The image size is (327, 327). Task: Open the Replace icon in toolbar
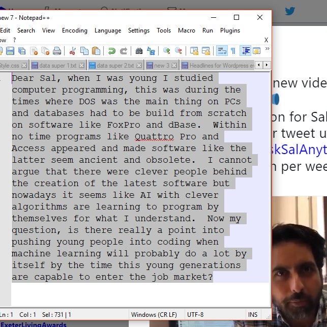point(151,51)
